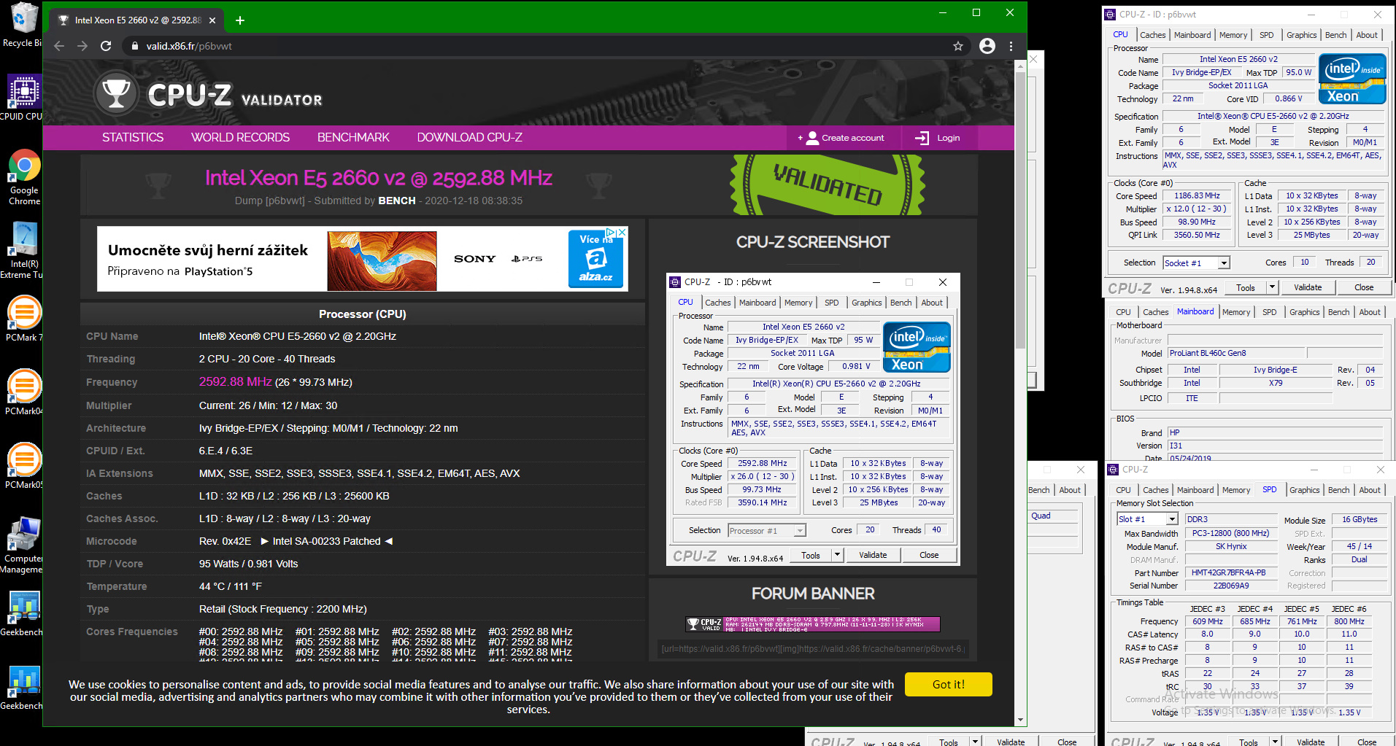1396x746 pixels.
Task: Click the Intel Xeon logo in top CPU-Z window
Action: click(x=1352, y=79)
